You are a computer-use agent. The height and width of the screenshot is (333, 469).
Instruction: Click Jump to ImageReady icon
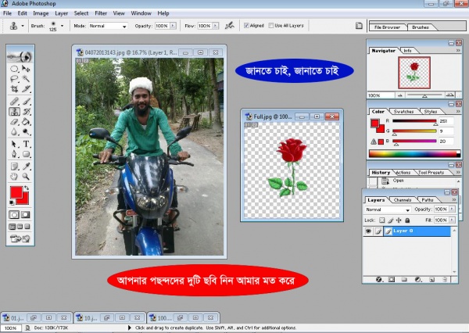[x=20, y=238]
